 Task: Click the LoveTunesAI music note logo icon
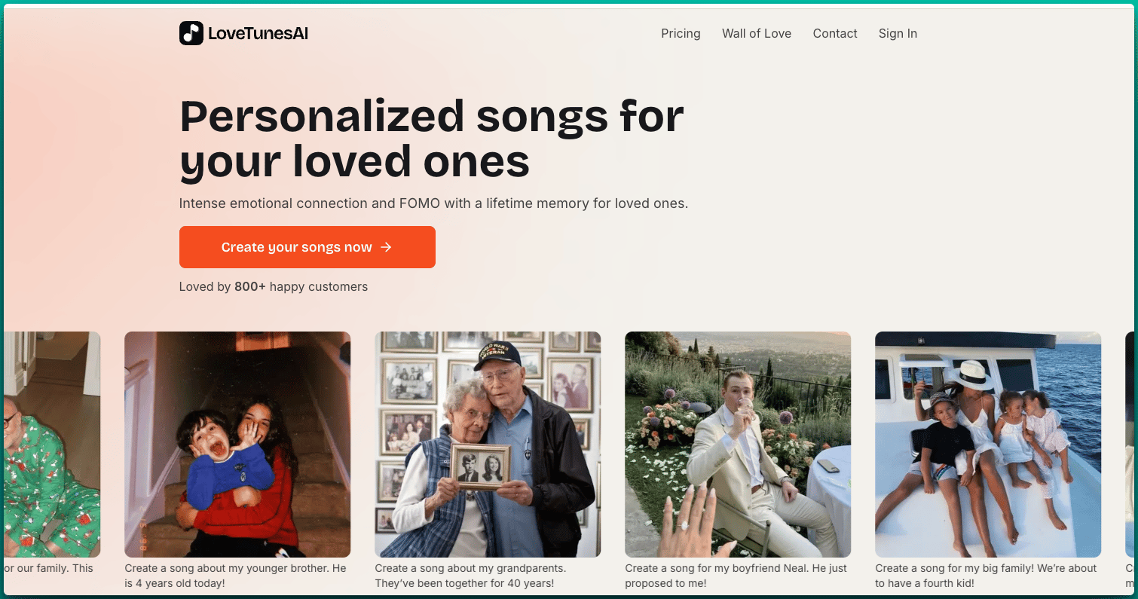pyautogui.click(x=191, y=33)
